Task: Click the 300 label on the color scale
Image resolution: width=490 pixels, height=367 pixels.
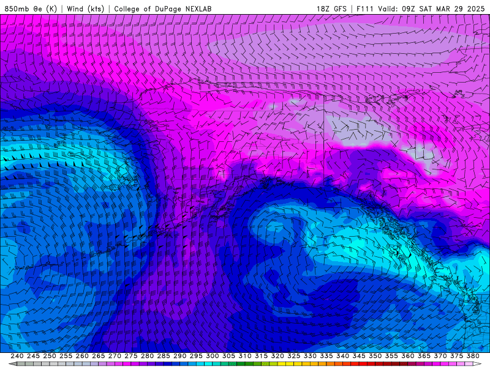Action: pyautogui.click(x=213, y=356)
